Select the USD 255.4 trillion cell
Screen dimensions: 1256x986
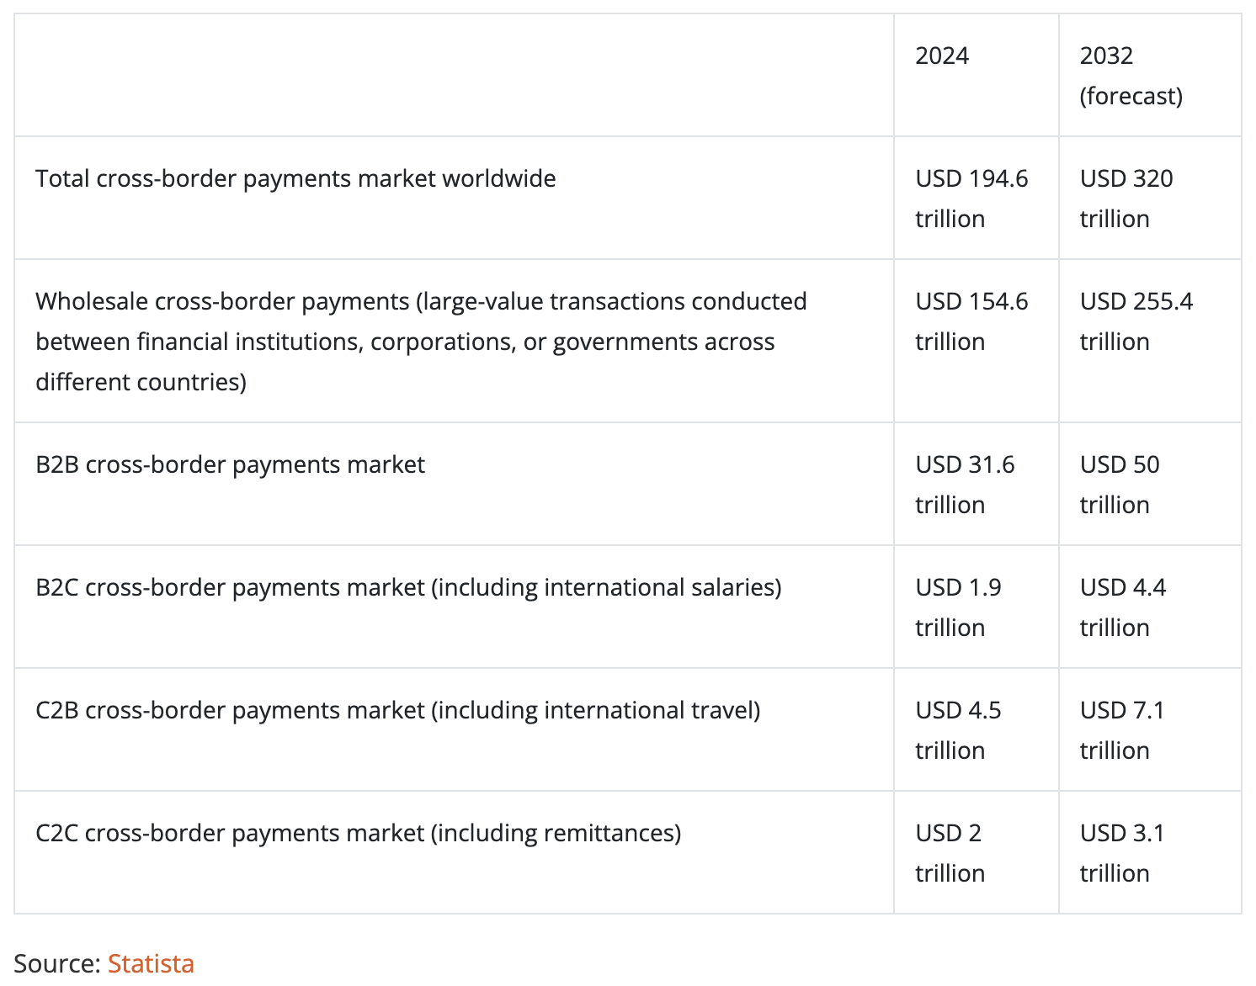1136,321
